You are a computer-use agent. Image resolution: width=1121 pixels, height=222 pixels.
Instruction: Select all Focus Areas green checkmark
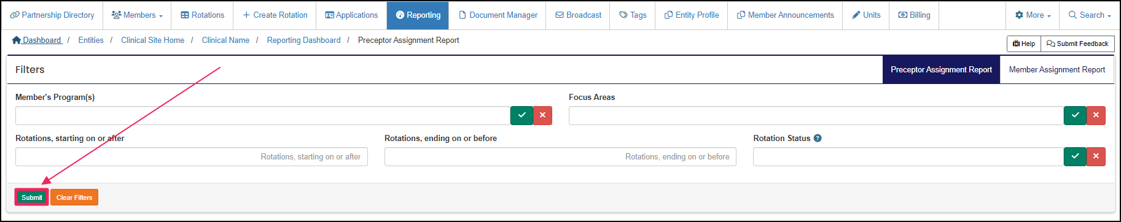[1075, 115]
